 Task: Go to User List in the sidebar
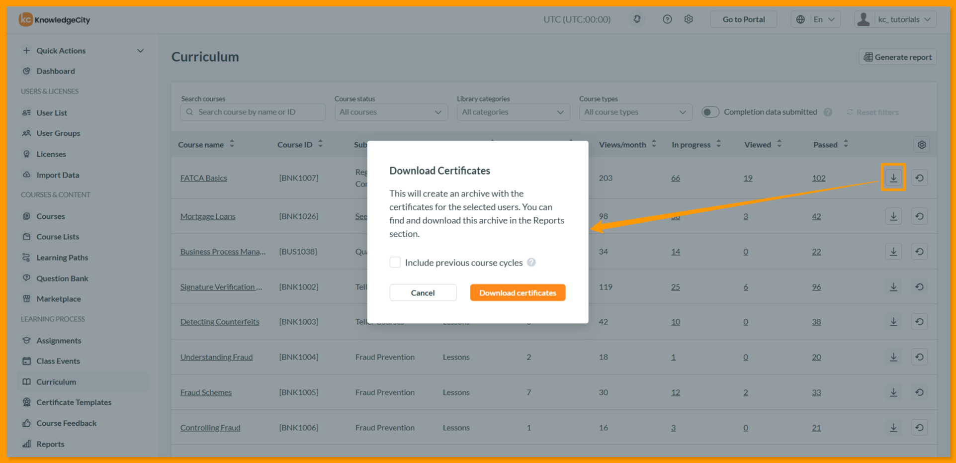click(x=51, y=113)
